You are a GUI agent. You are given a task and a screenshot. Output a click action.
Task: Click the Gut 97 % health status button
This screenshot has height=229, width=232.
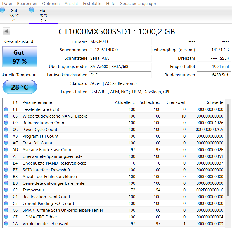click(x=20, y=57)
